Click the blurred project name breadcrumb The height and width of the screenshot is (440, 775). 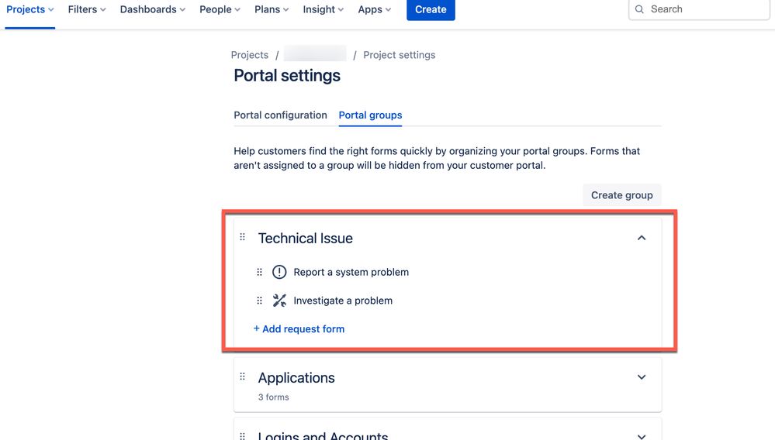[x=315, y=53]
